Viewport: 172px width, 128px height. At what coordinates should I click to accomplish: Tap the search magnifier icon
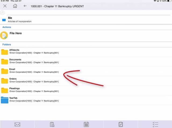point(2,13)
